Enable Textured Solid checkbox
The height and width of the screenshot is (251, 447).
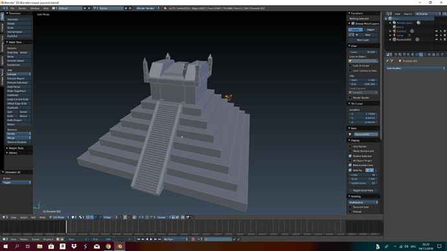coord(350,207)
